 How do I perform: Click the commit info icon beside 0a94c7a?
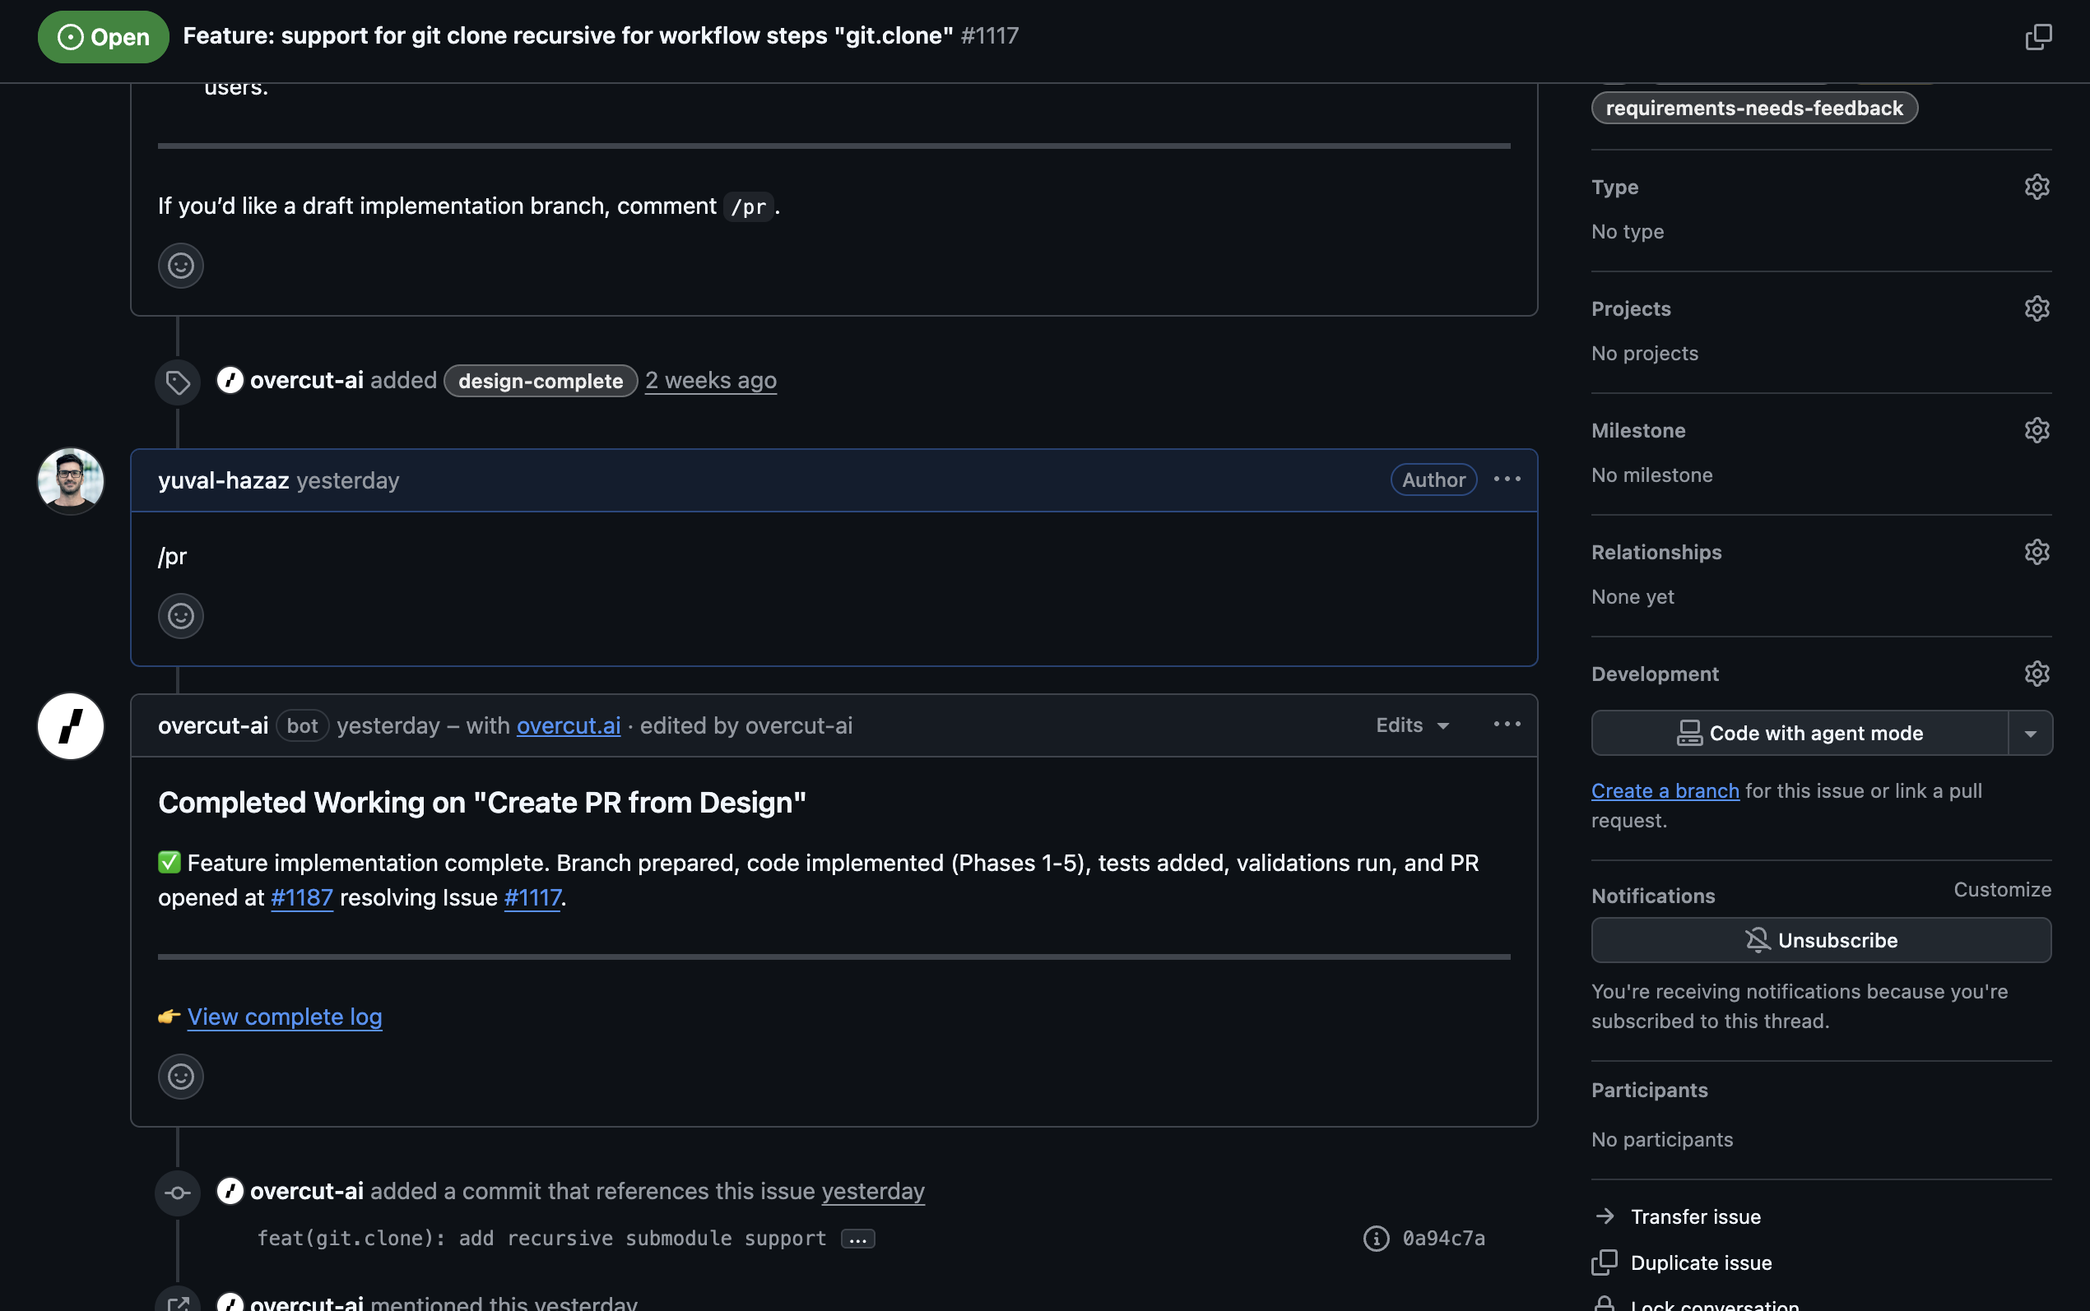click(1376, 1238)
